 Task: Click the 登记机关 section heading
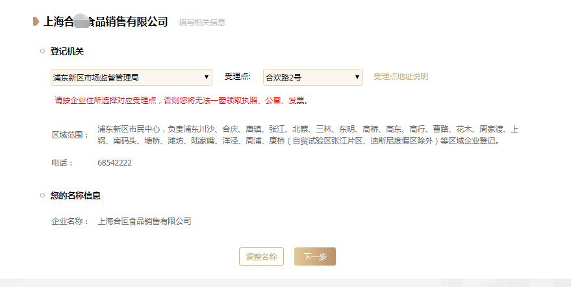67,51
